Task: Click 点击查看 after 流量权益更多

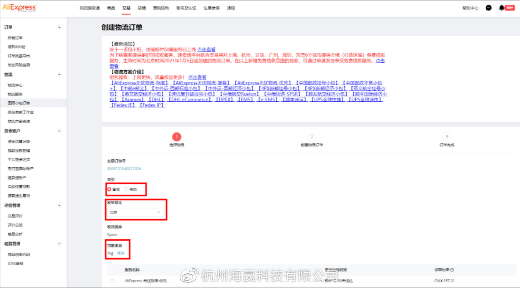Action: [x=197, y=78]
